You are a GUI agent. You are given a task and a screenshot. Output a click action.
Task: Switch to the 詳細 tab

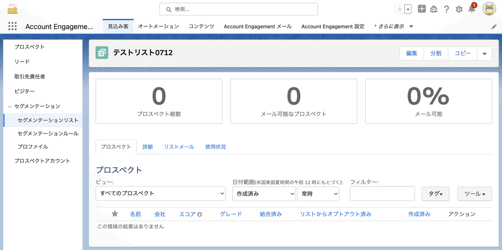[x=148, y=147]
